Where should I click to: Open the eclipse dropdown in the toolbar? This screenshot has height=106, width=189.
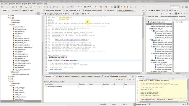76,7
